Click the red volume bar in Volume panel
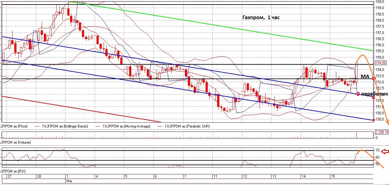 pos(356,135)
